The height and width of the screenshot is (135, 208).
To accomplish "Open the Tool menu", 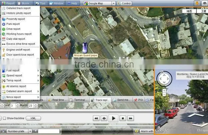I will (41, 3).
